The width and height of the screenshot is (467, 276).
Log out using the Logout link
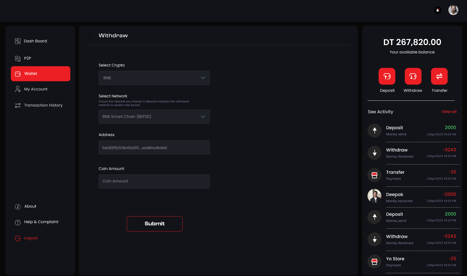pos(31,238)
